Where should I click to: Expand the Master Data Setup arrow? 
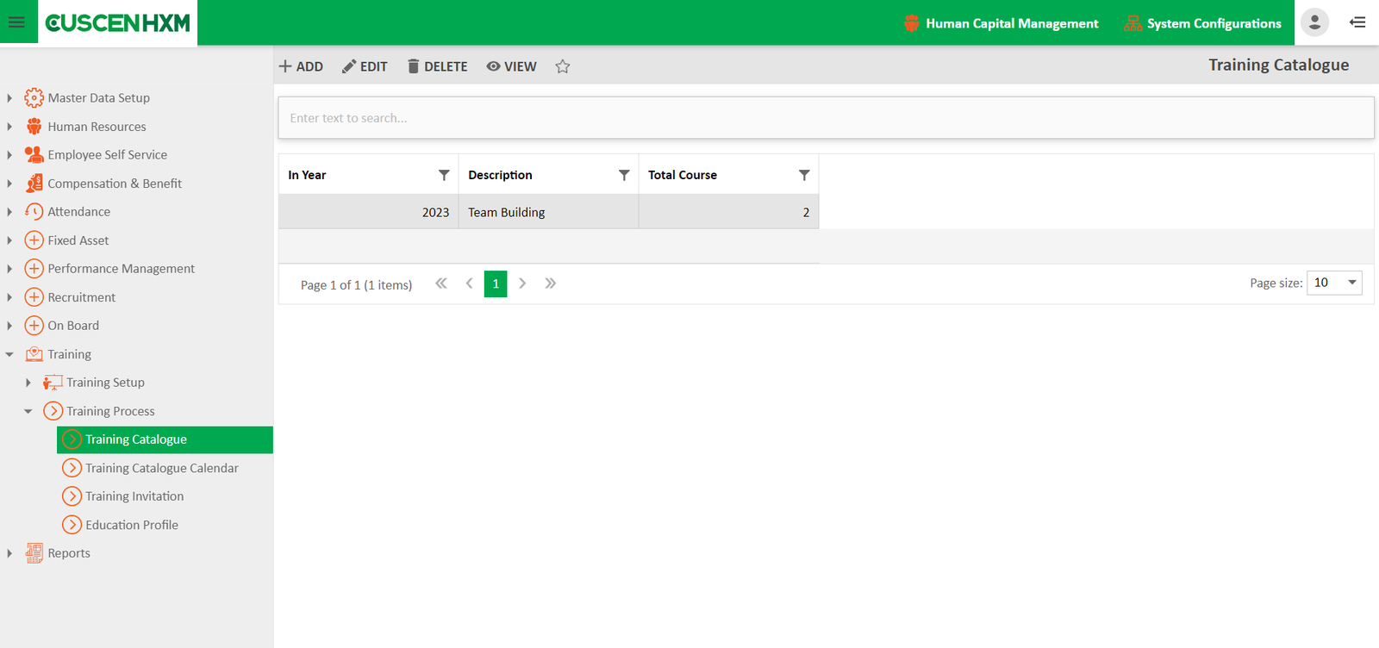(9, 98)
